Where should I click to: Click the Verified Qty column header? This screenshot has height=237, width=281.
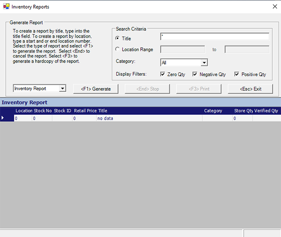266,111
